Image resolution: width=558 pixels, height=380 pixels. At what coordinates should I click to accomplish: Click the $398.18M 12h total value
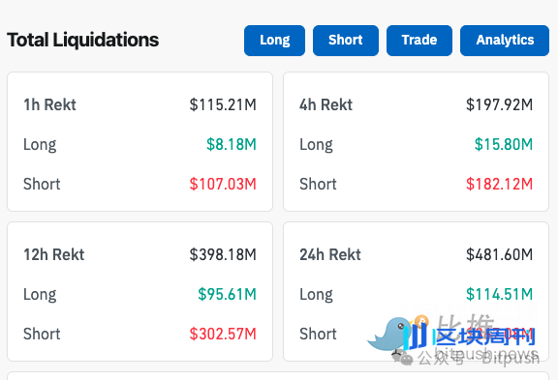[223, 254]
